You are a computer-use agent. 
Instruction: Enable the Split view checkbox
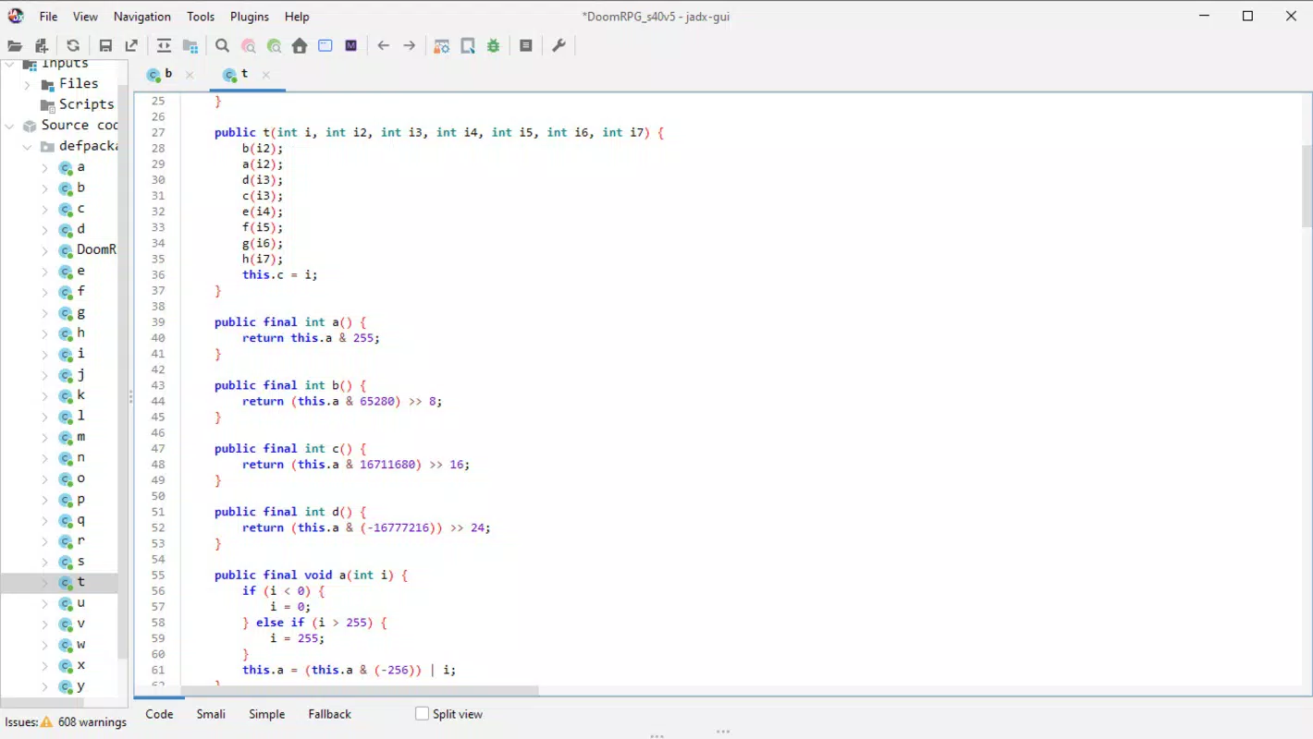(x=423, y=714)
